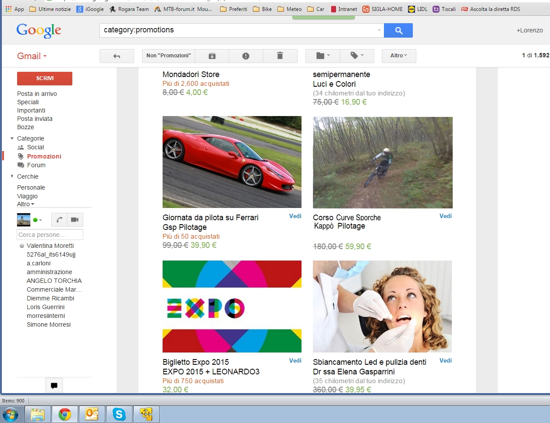This screenshot has width=550, height=423.
Task: Open Importanti folder
Action: [31, 110]
